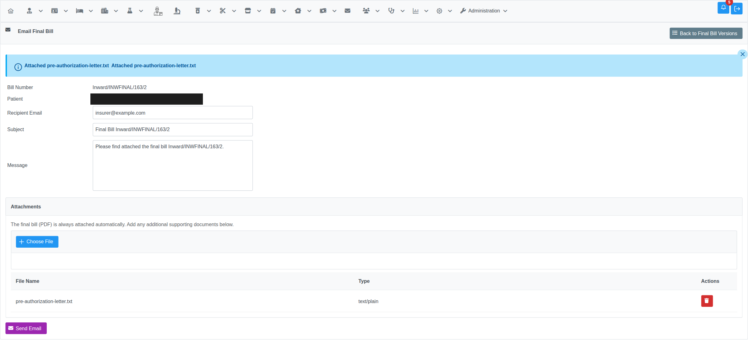
Task: Open the doctor/patient menu icon
Action: [29, 11]
